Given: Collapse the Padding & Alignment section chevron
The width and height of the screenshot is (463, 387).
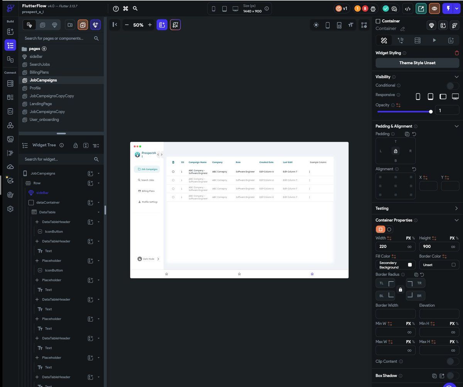Looking at the screenshot, I should coord(457,126).
